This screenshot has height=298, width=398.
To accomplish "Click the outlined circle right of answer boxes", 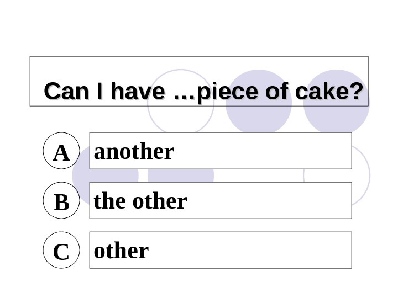I will [x=362, y=175].
